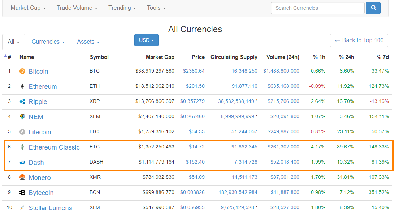The width and height of the screenshot is (395, 216).
Task: Click Bitcoin volume $1,488,800,000
Action: (281, 71)
